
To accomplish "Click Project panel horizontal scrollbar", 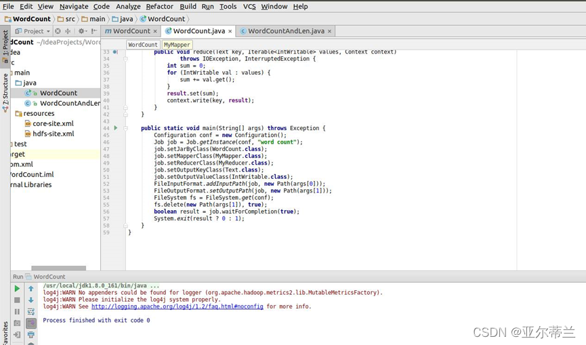I will click(59, 268).
